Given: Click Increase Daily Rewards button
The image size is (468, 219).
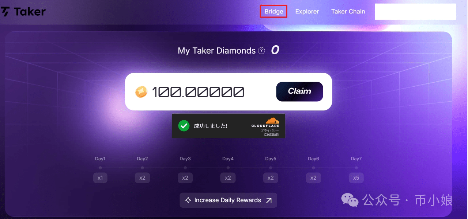Looking at the screenshot, I should [228, 200].
